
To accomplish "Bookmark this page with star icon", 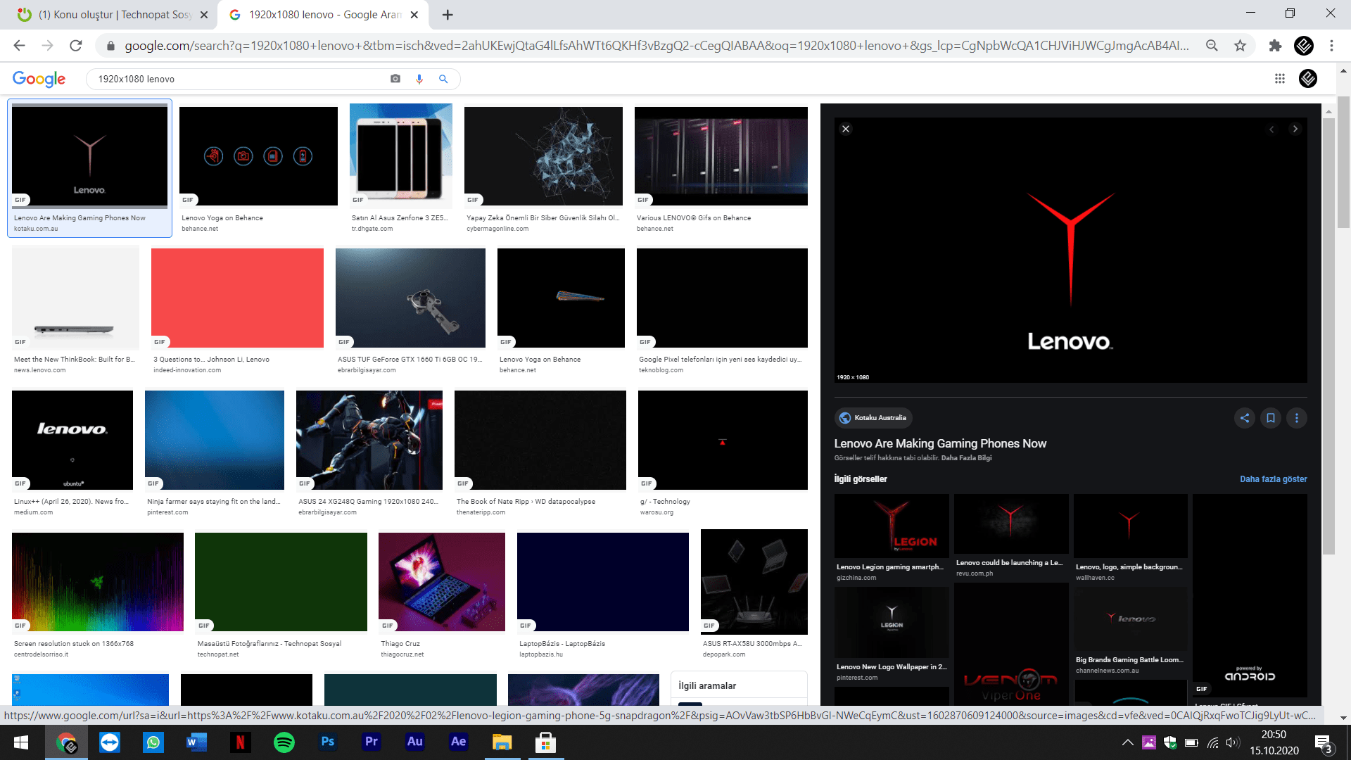I will 1240,46.
